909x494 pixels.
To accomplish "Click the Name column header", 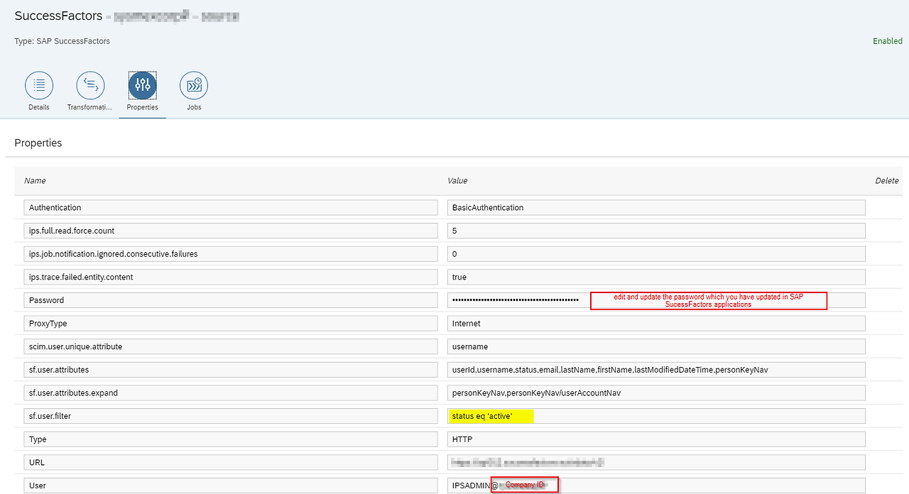I will pyautogui.click(x=35, y=180).
